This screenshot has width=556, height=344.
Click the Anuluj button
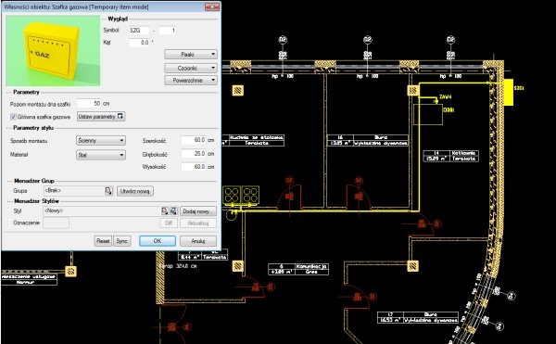pyautogui.click(x=198, y=241)
